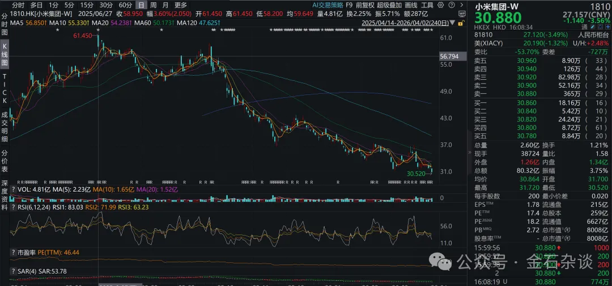The image size is (612, 286).
Task: Expand the 更多 period options
Action: point(181,5)
